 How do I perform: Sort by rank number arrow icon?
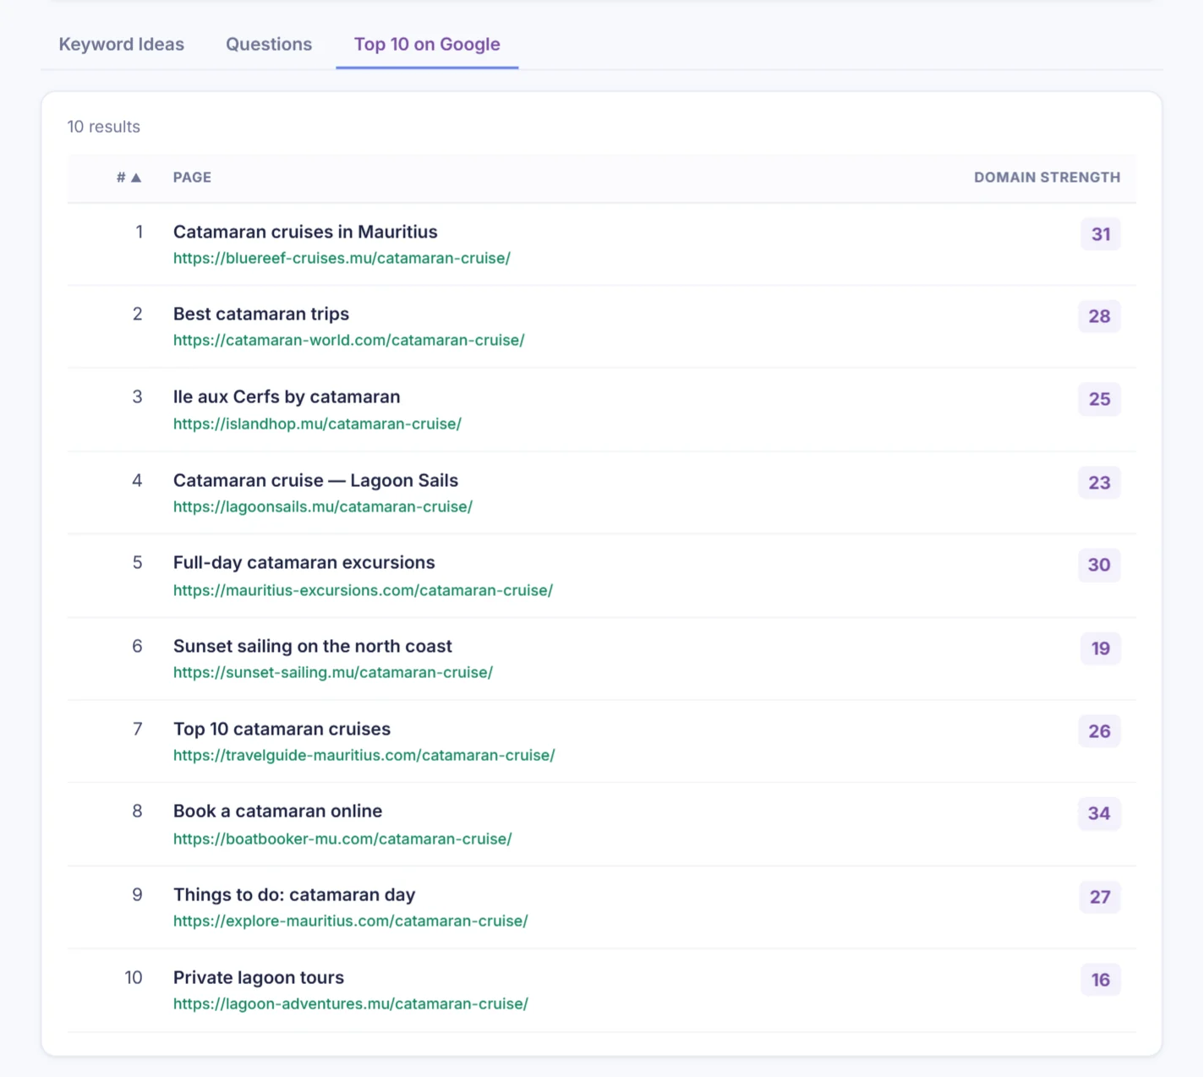point(136,178)
